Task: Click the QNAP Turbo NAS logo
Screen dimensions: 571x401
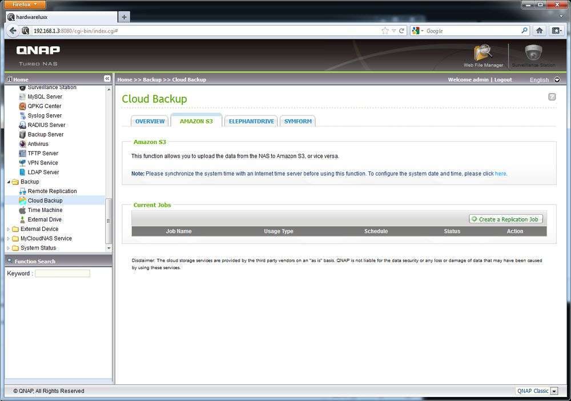Action: point(38,55)
